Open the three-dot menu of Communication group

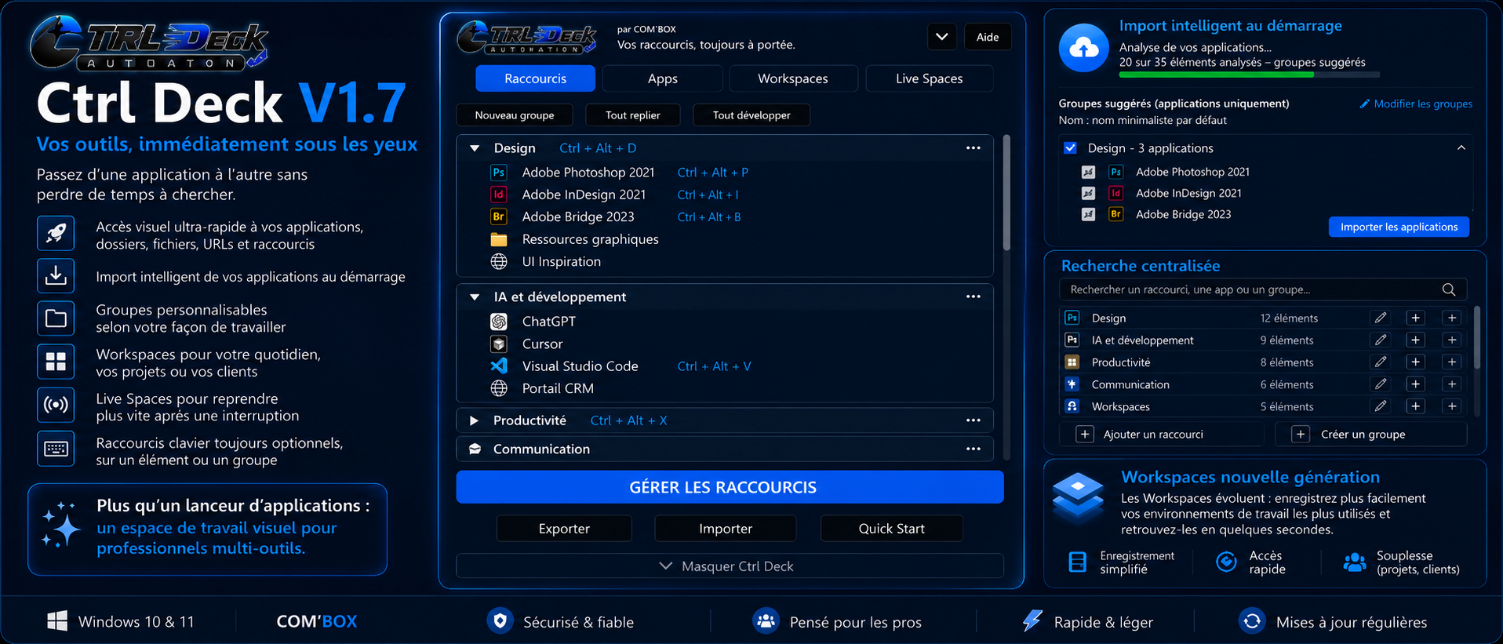click(x=973, y=449)
